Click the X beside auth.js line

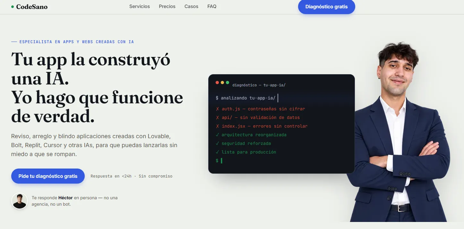(218, 109)
